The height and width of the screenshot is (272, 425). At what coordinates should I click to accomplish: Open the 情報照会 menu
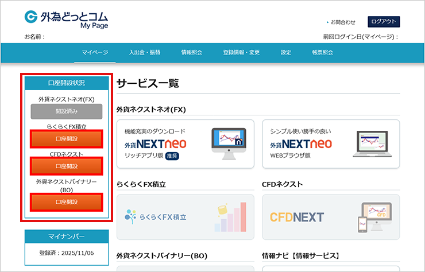pos(192,53)
